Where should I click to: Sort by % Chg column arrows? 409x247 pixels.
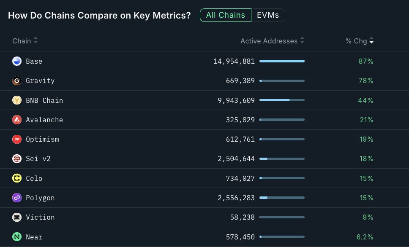pyautogui.click(x=371, y=40)
